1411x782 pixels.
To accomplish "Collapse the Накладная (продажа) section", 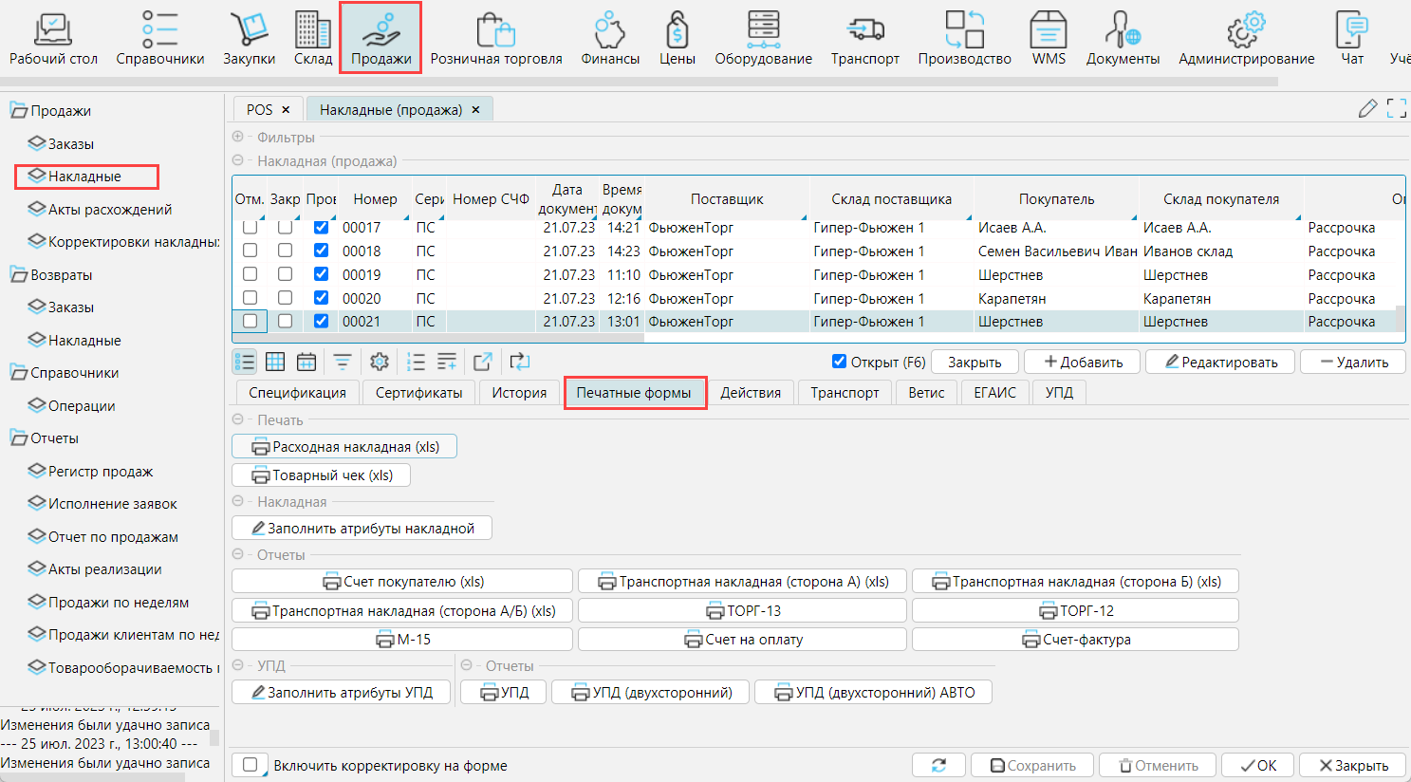I will [x=238, y=160].
